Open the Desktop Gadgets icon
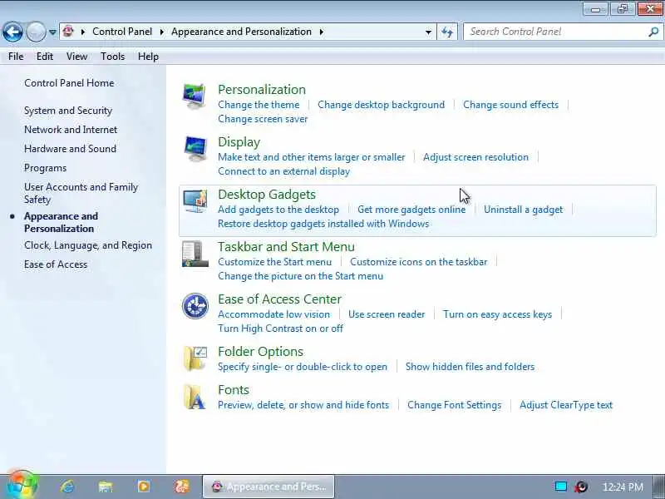Viewport: 665px width, 499px height. pos(195,200)
